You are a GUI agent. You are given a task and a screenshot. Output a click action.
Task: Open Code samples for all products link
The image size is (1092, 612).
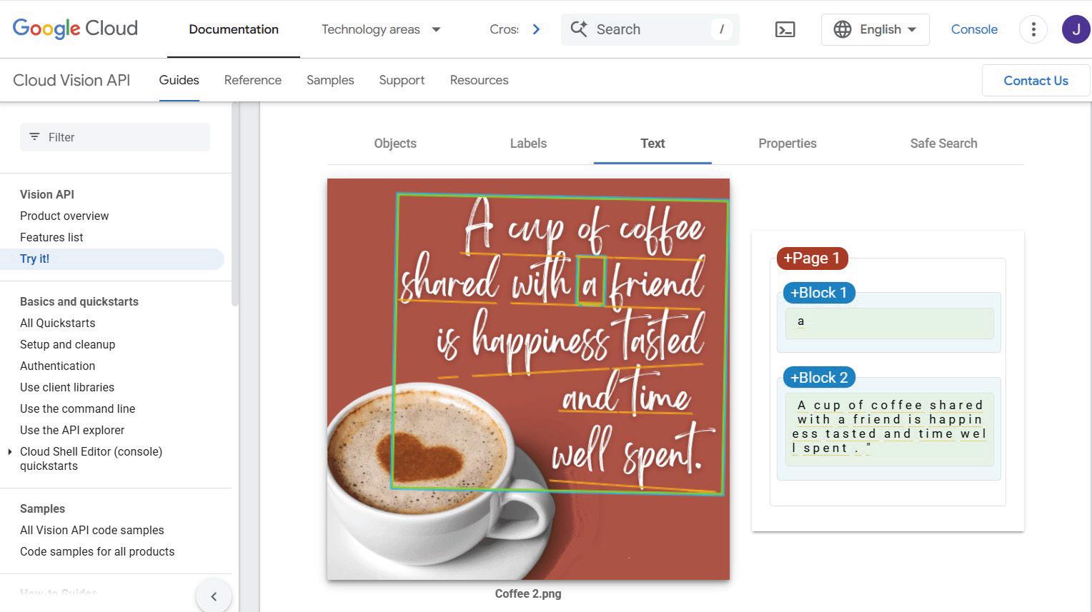click(97, 551)
